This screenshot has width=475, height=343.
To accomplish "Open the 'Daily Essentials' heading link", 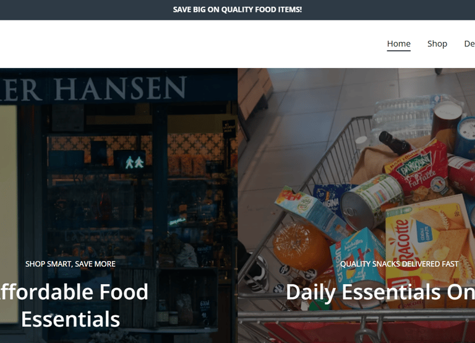I will coord(380,292).
